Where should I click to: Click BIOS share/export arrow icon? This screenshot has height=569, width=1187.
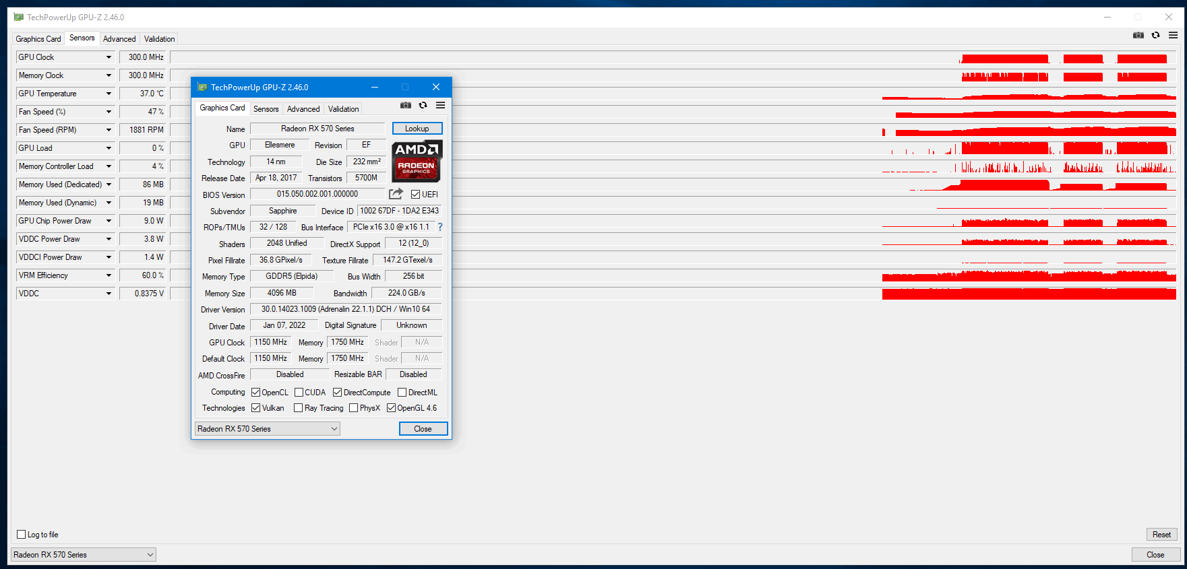click(396, 194)
